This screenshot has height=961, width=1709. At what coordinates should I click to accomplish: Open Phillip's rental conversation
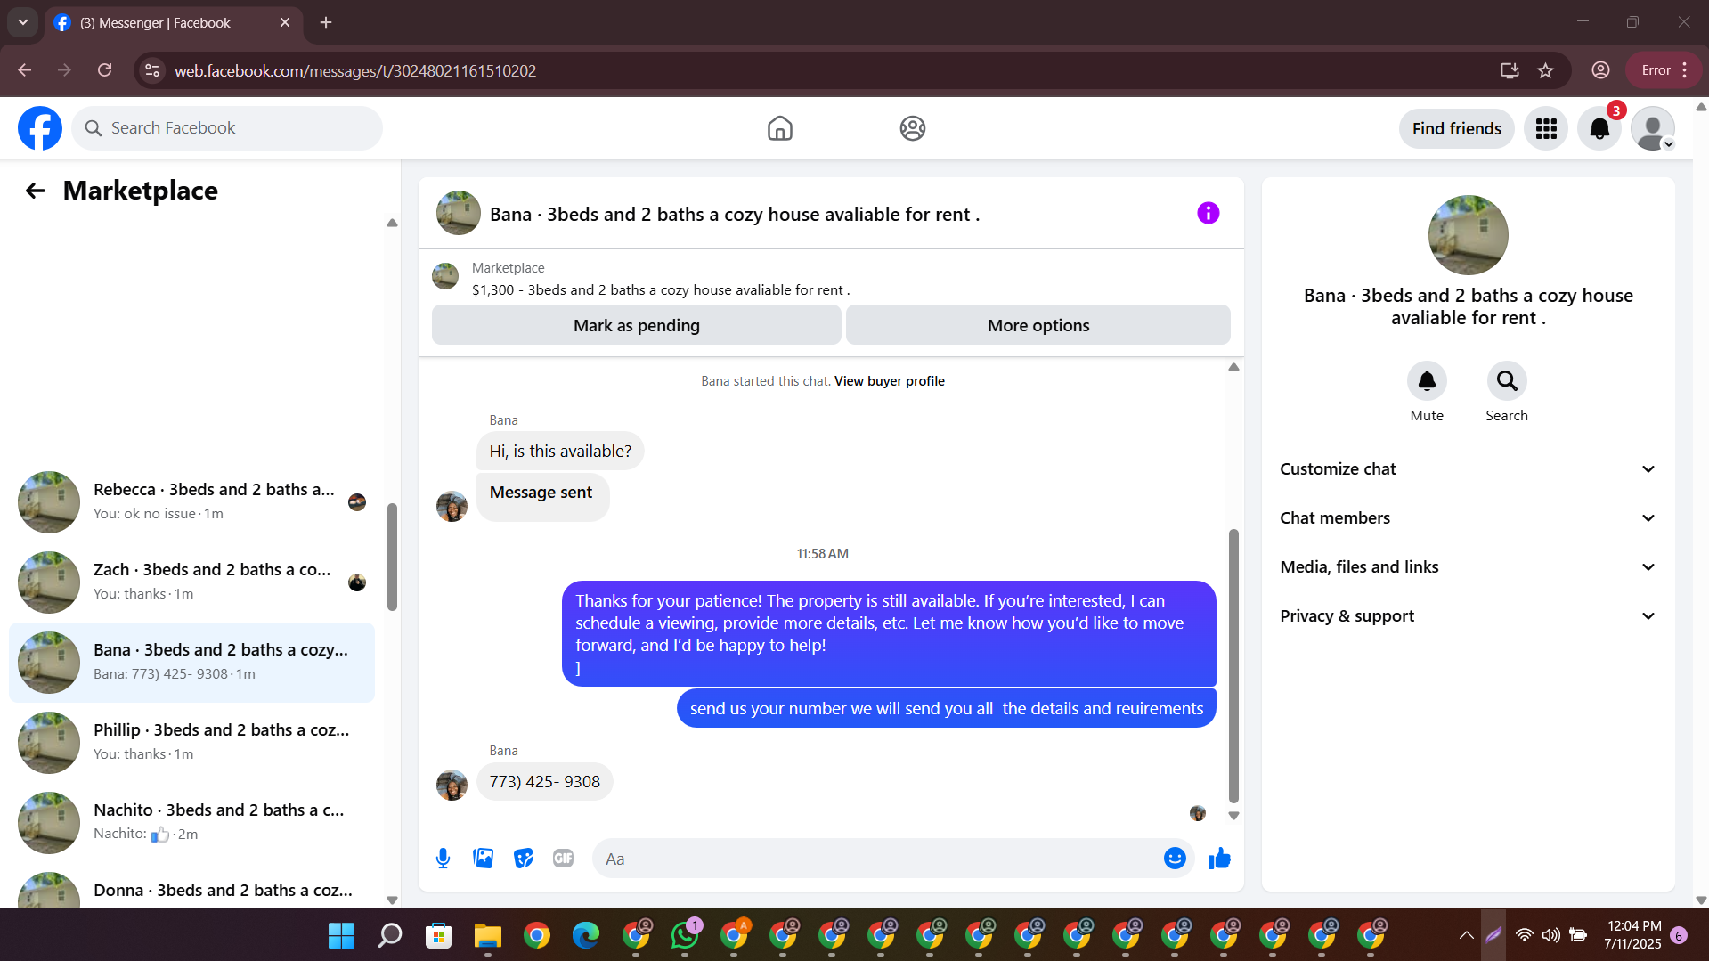(191, 743)
